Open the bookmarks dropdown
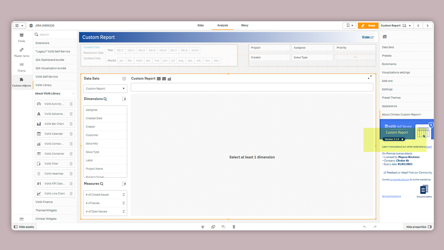Image resolution: width=444 pixels, height=250 pixels. click(349, 26)
